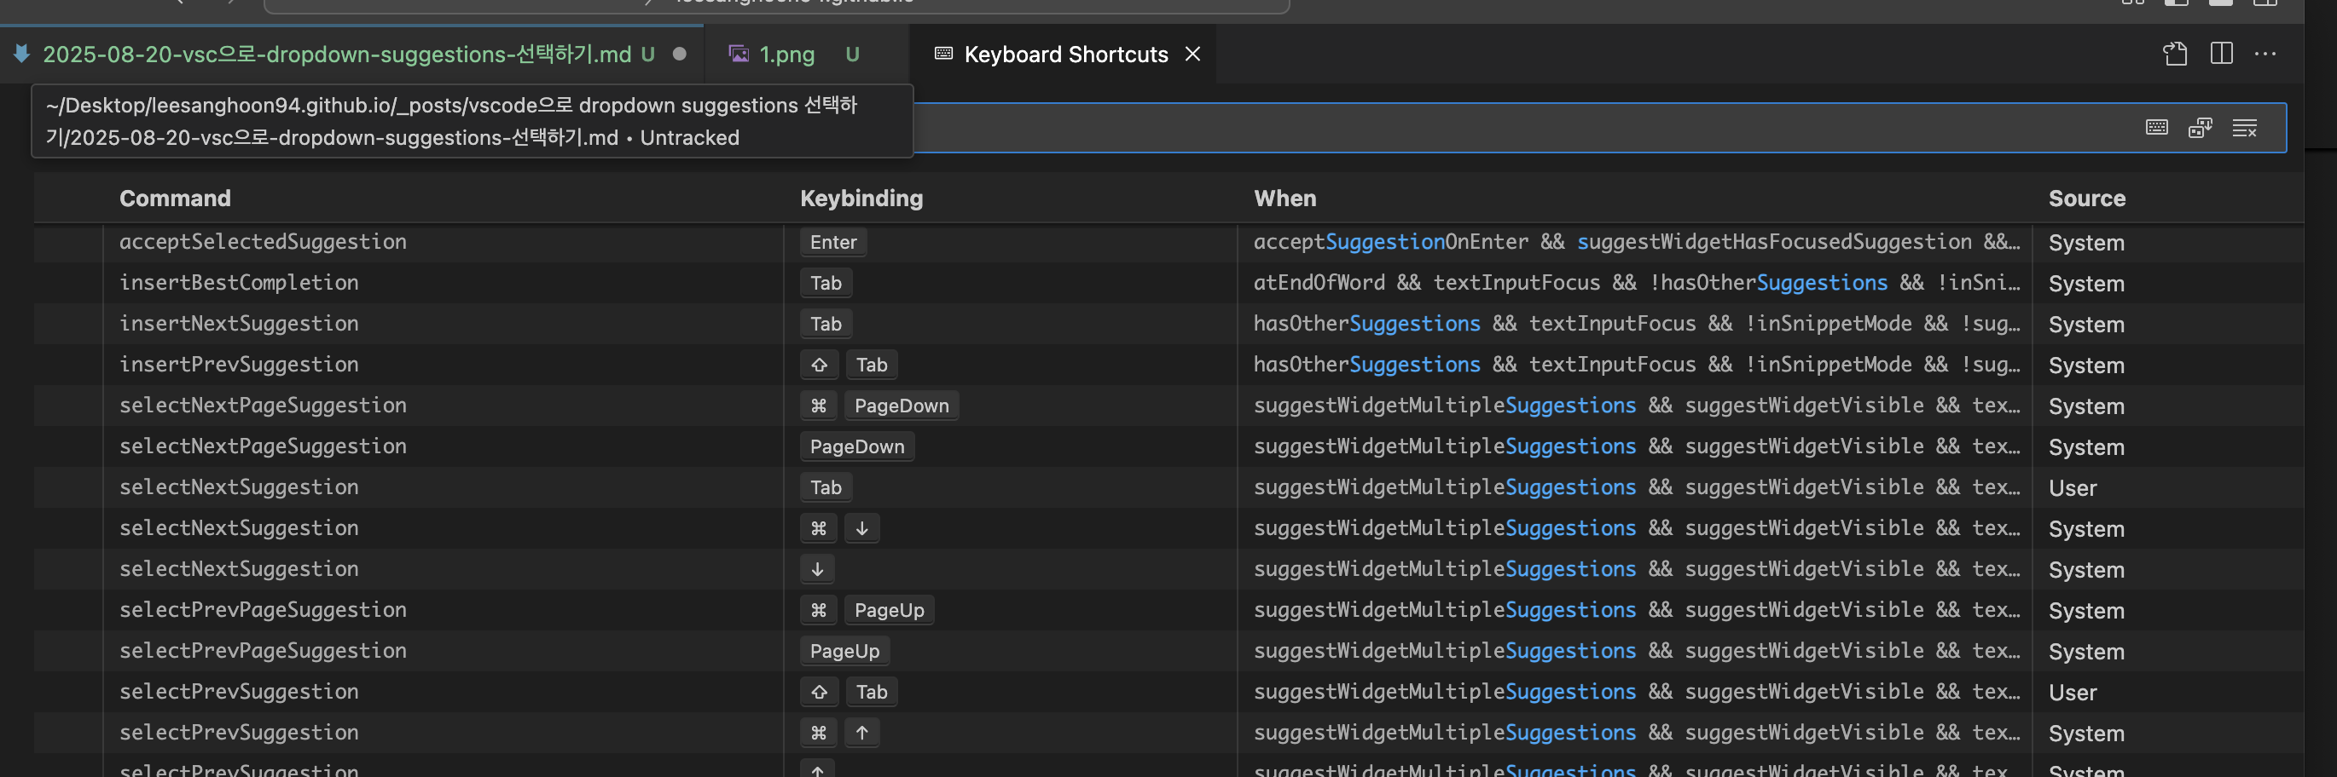Click Cmd+Down keybinding of selectNextSuggestion
The height and width of the screenshot is (777, 2337).
(x=839, y=527)
